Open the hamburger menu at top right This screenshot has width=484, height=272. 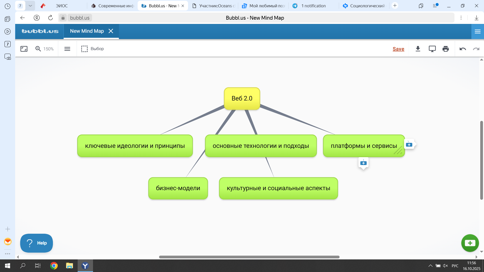(477, 31)
